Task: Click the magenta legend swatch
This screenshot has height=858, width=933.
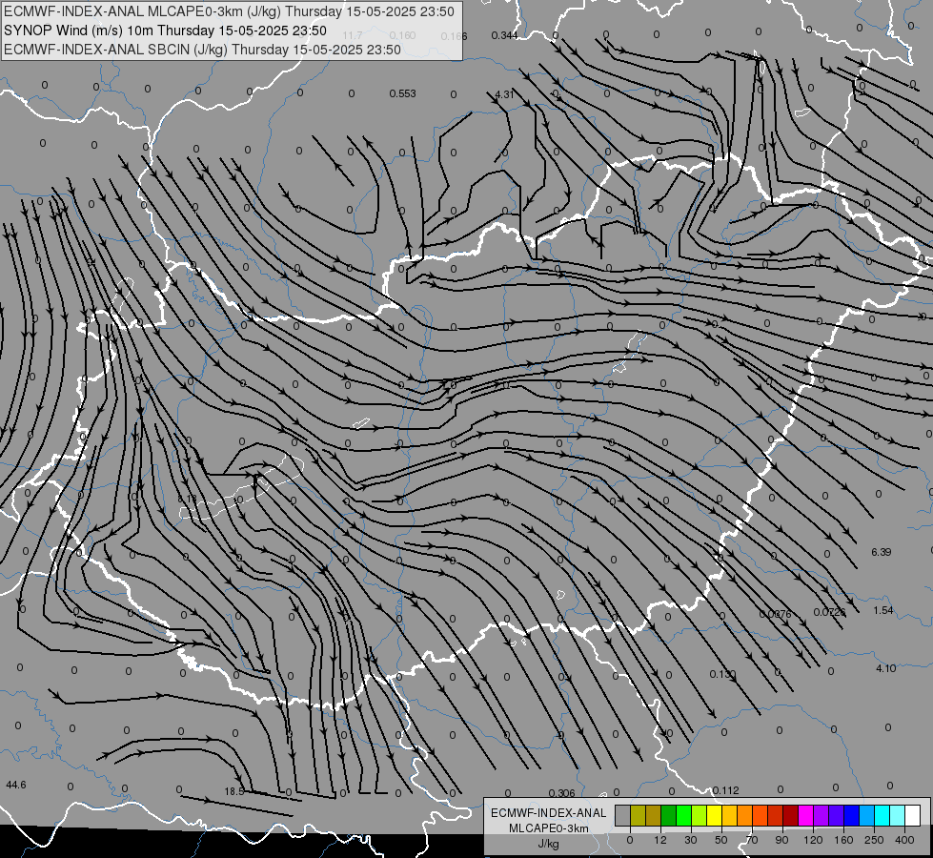Action: tap(805, 815)
